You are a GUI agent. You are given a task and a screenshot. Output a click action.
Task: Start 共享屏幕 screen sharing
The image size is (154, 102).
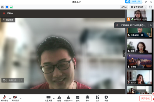click(48, 98)
